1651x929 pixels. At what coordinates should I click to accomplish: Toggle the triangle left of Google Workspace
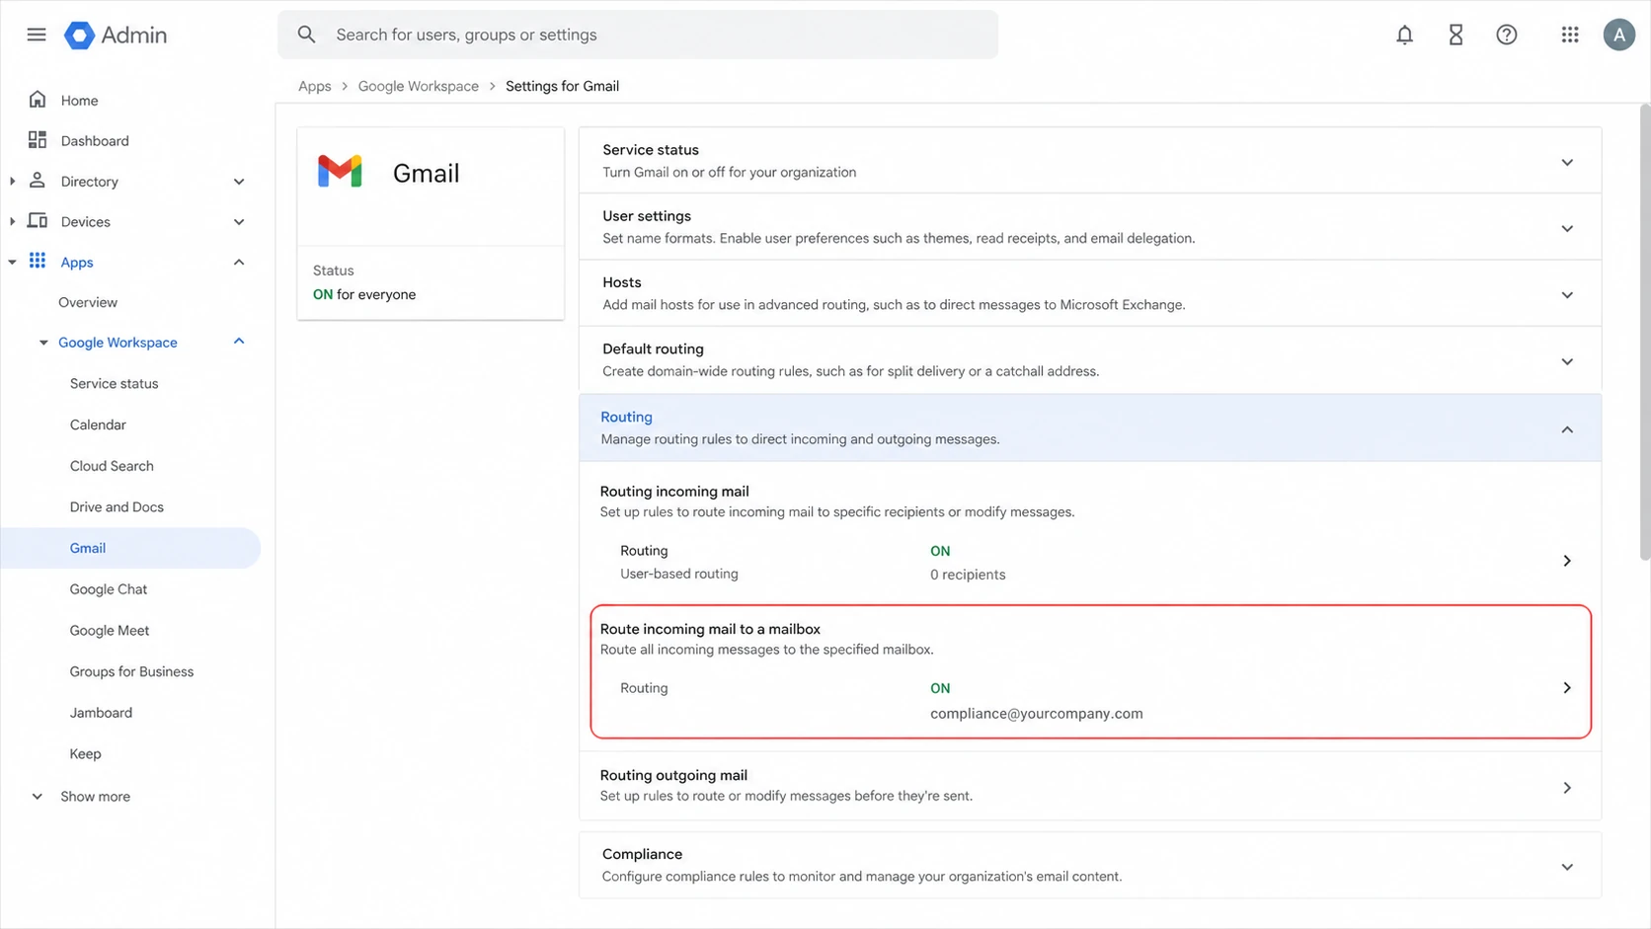(43, 343)
